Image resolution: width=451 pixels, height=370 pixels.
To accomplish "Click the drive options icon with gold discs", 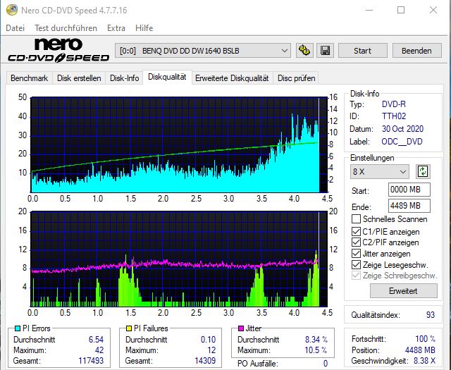I will 304,51.
